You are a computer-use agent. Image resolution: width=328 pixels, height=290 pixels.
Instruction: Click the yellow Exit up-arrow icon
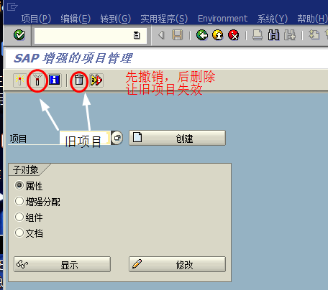pos(218,35)
